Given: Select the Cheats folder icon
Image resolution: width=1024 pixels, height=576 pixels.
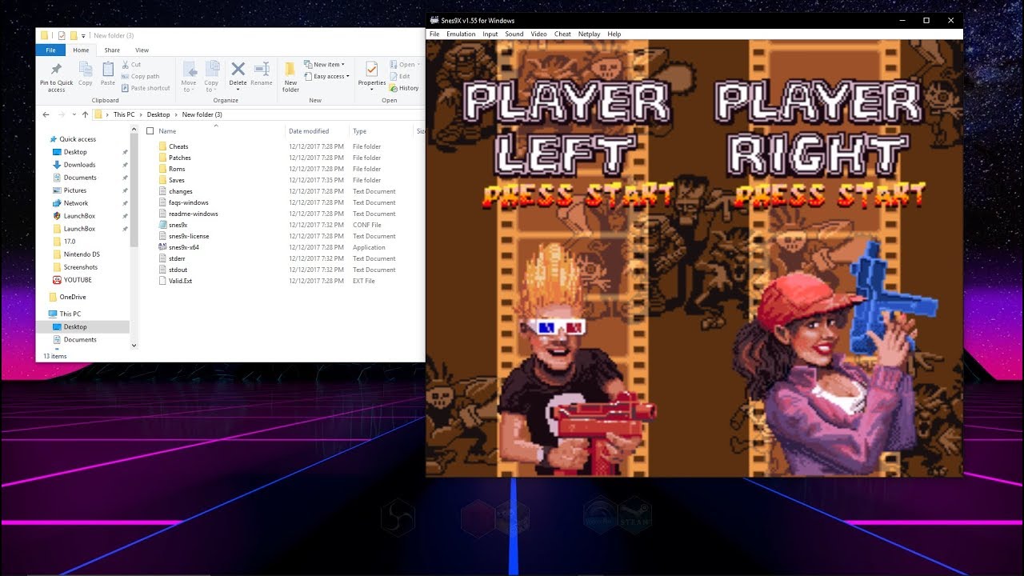Looking at the screenshot, I should [162, 146].
